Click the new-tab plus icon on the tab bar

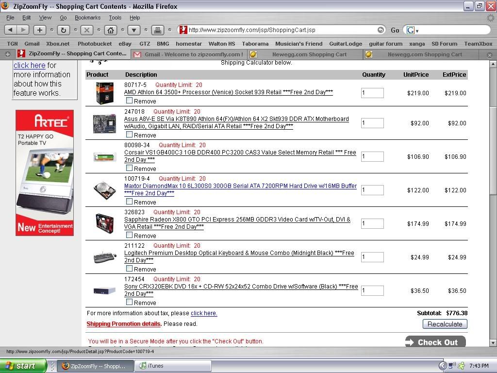(8, 54)
